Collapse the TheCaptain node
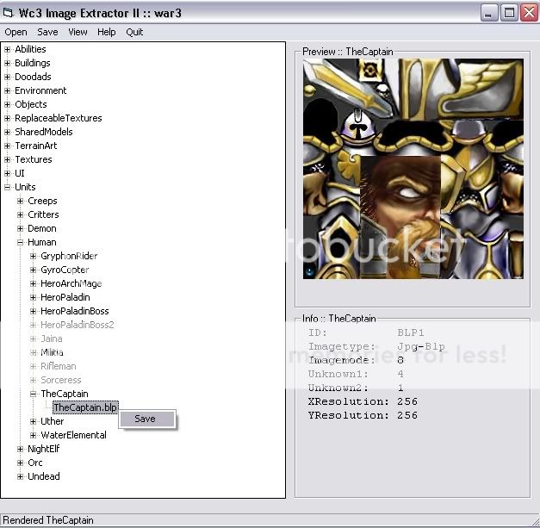Image resolution: width=540 pixels, height=528 pixels. [x=33, y=394]
